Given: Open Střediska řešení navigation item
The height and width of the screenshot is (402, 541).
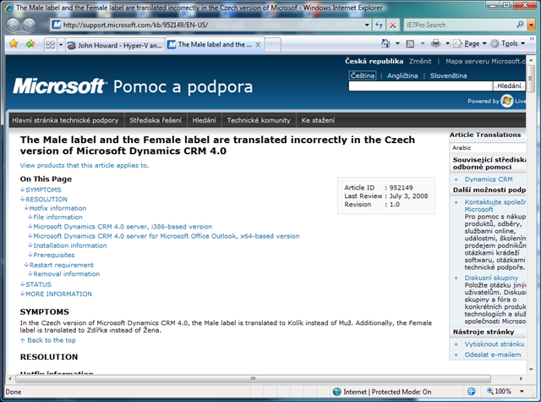Looking at the screenshot, I should (156, 120).
